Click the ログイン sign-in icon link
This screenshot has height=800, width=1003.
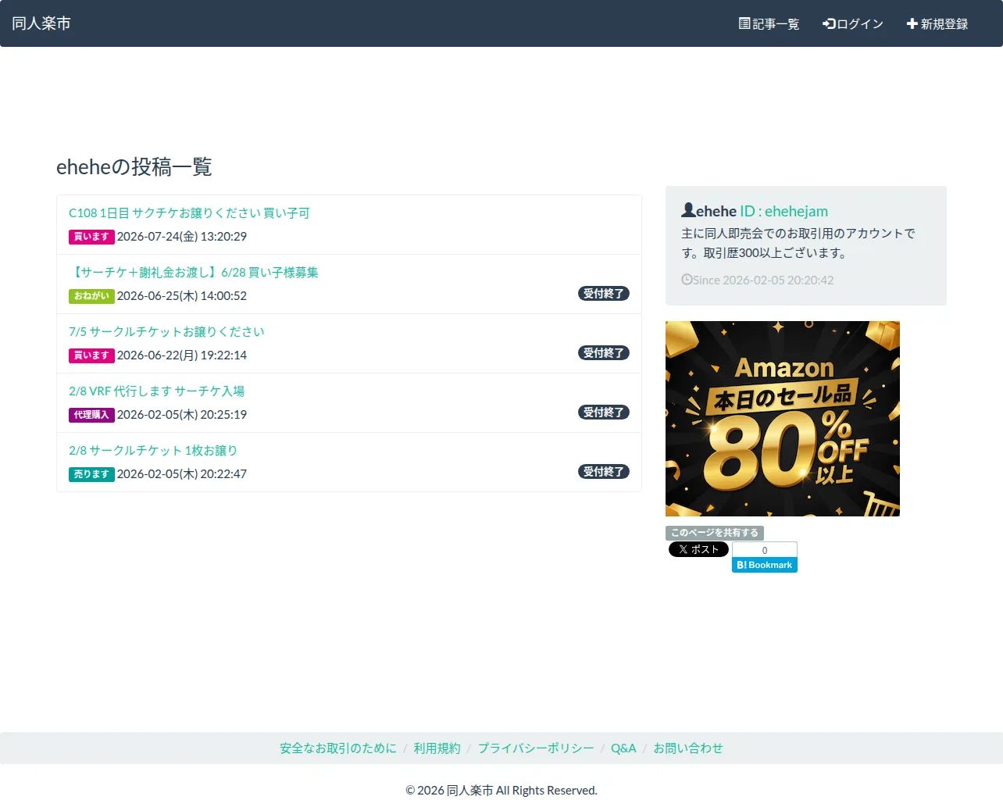829,23
